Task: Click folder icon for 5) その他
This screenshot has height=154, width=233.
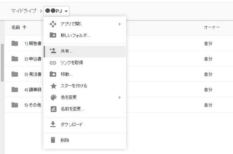Action: (x=15, y=105)
